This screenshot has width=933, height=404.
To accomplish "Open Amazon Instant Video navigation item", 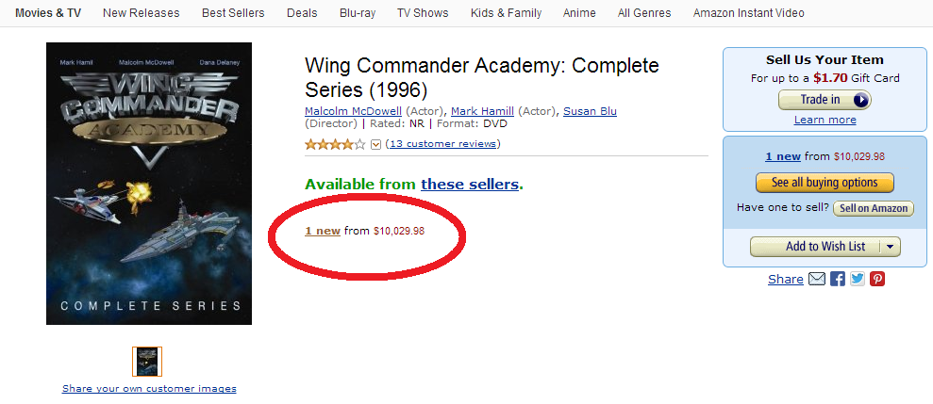I will (750, 13).
